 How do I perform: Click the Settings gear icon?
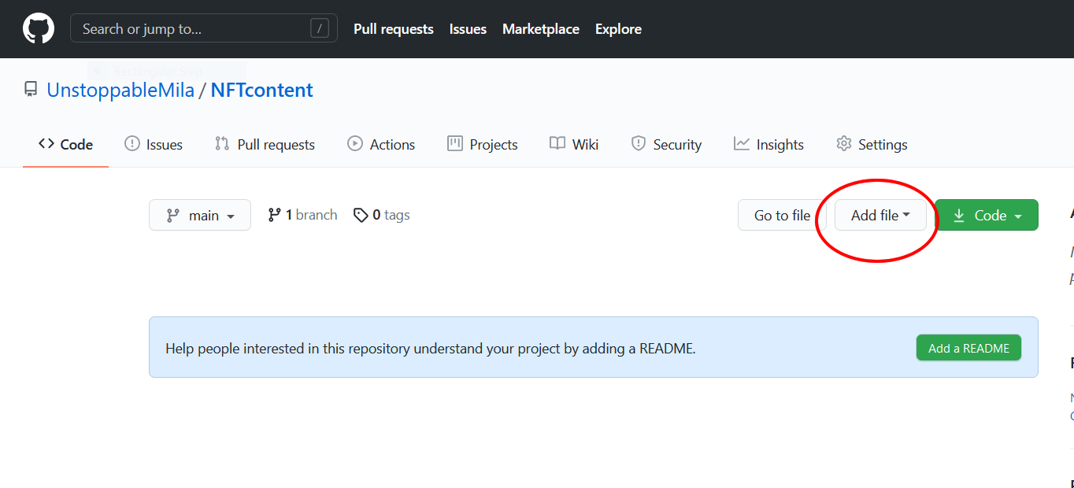point(844,144)
